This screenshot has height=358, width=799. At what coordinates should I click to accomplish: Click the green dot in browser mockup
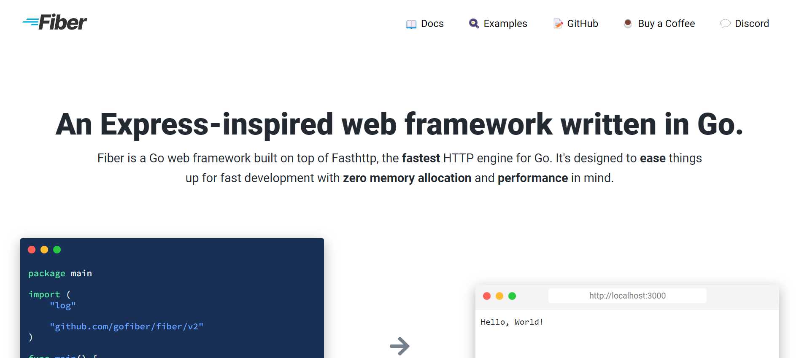coord(512,296)
